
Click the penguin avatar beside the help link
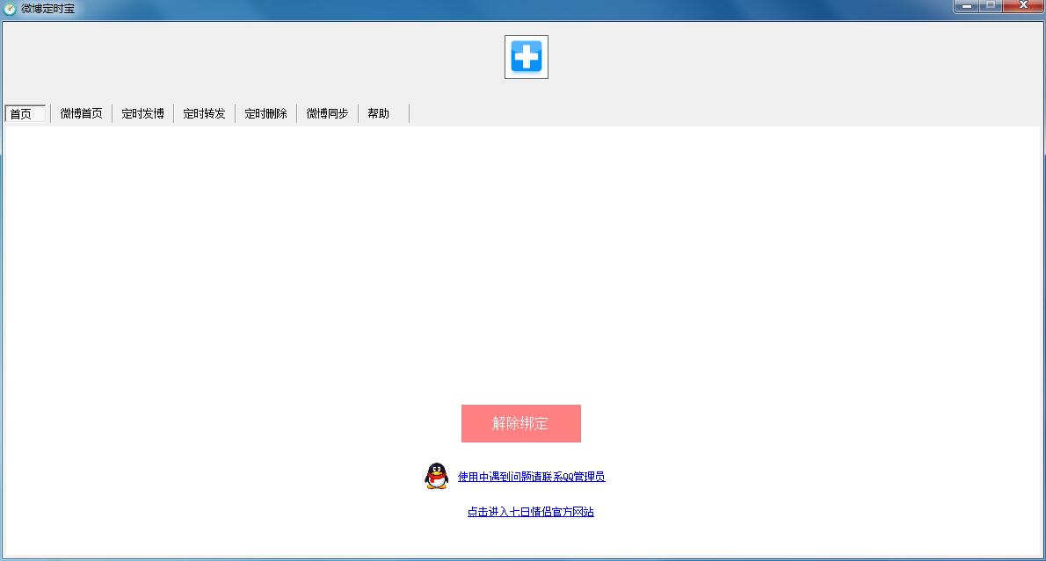(435, 475)
